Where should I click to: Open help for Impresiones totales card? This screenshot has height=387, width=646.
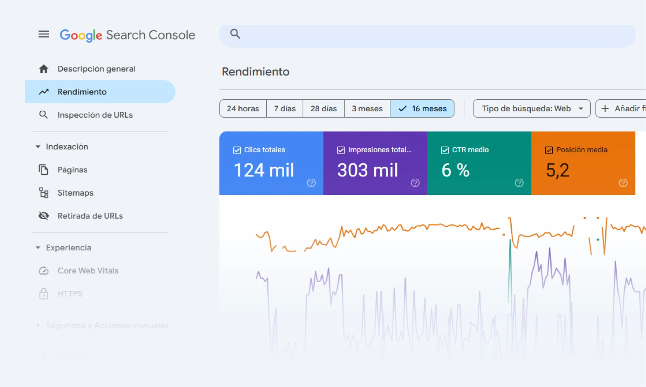pyautogui.click(x=415, y=183)
